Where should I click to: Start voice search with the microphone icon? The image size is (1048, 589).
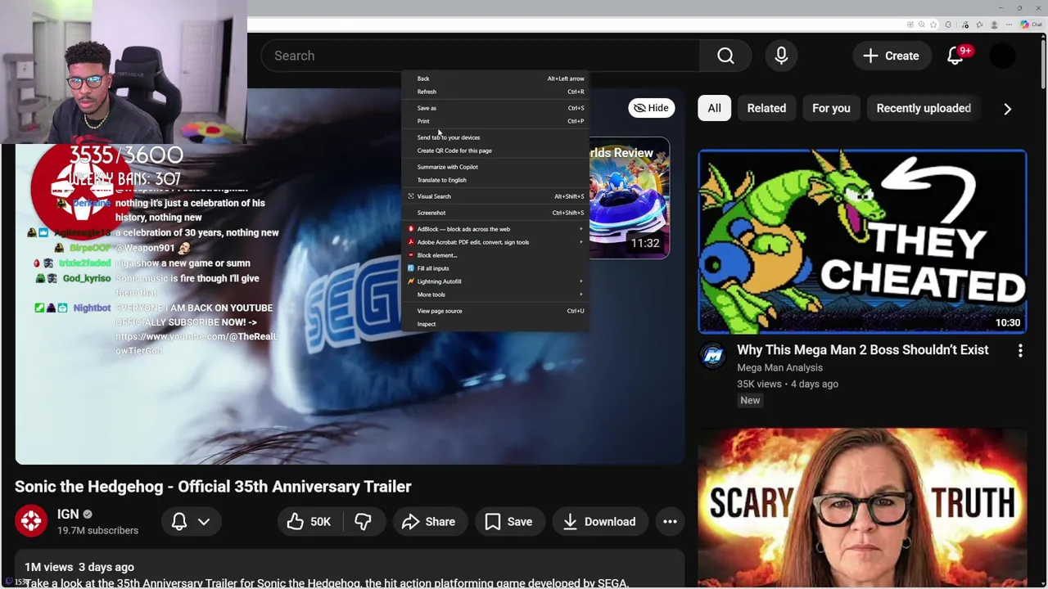click(781, 56)
